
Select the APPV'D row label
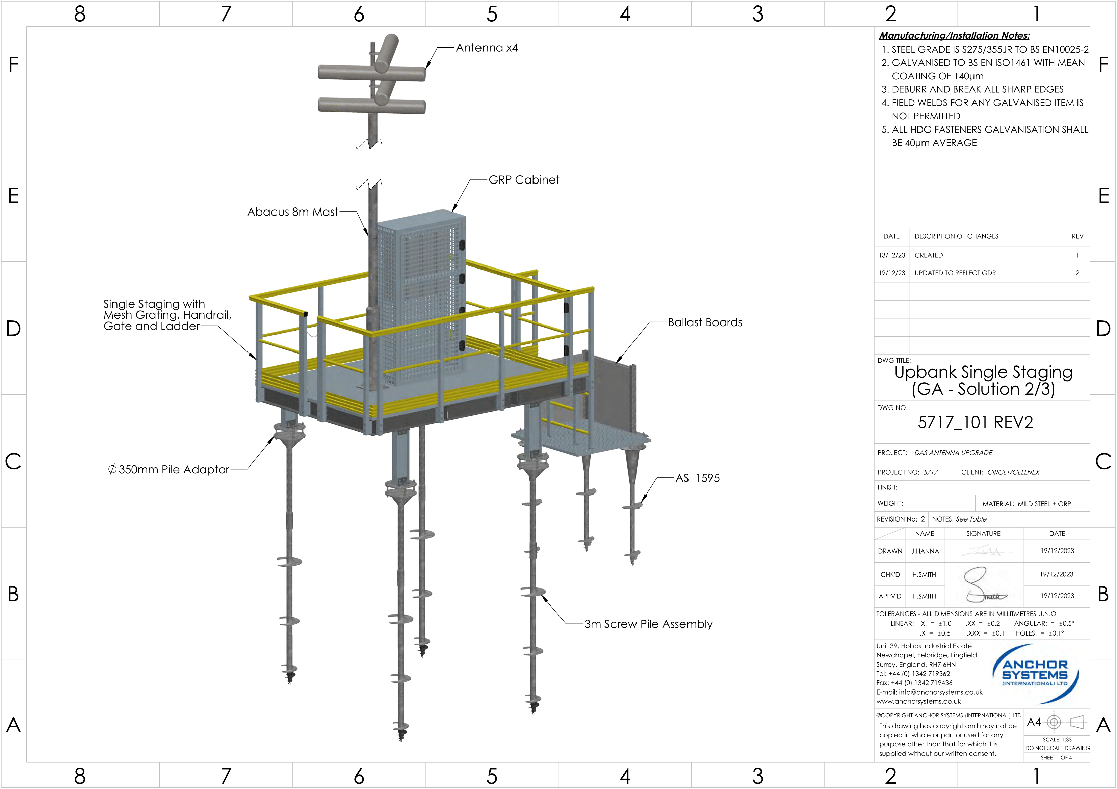tap(890, 596)
